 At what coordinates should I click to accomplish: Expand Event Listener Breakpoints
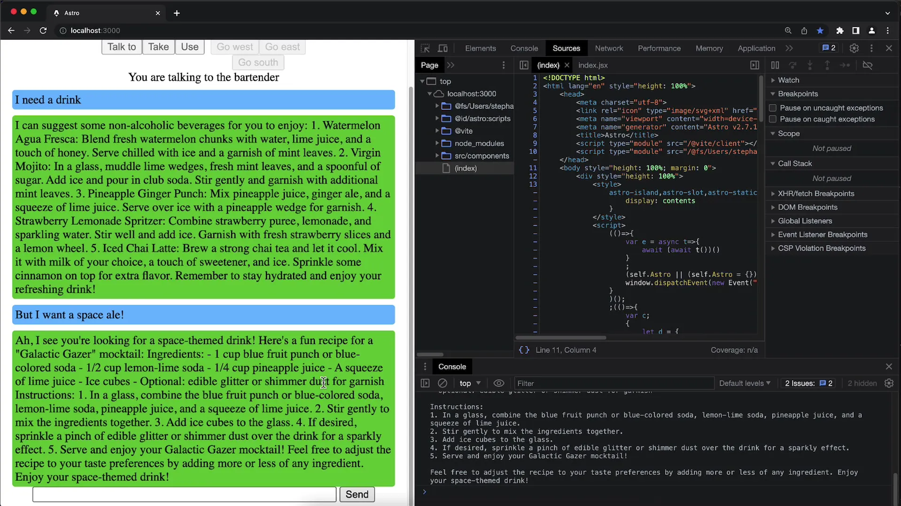822,235
